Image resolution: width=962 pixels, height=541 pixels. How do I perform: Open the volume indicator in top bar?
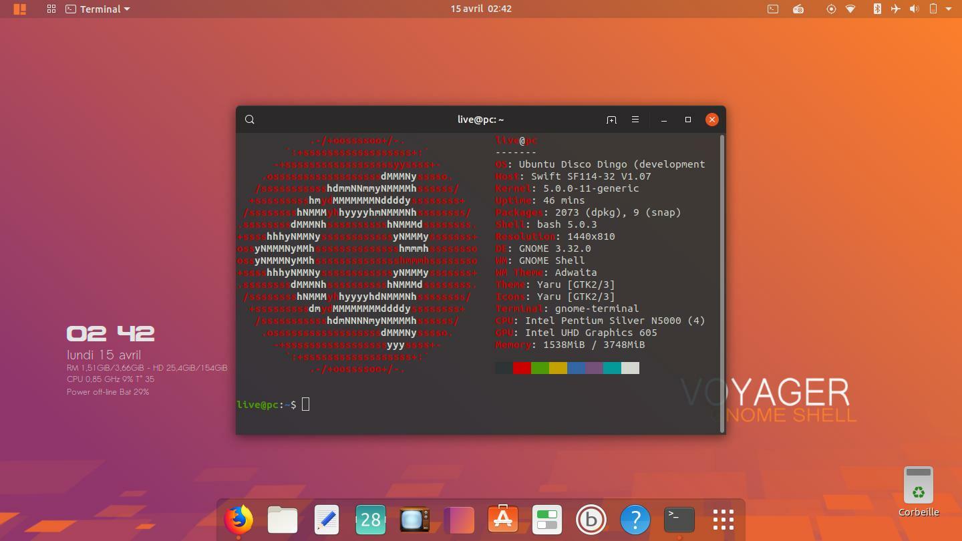pyautogui.click(x=915, y=9)
